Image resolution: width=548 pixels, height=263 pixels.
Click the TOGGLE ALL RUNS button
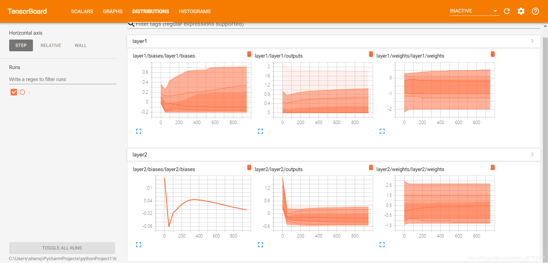62,248
